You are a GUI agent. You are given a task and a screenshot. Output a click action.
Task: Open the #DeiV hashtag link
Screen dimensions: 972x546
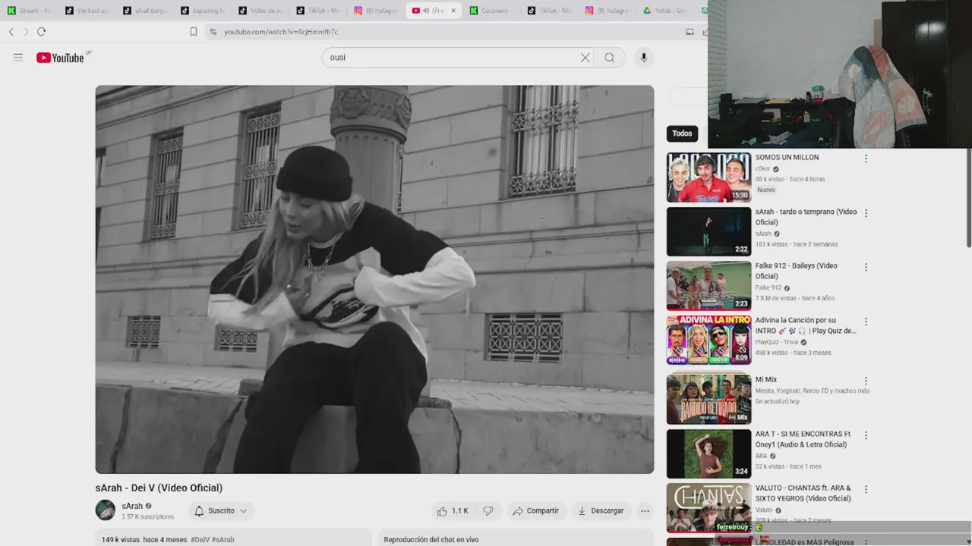point(200,540)
